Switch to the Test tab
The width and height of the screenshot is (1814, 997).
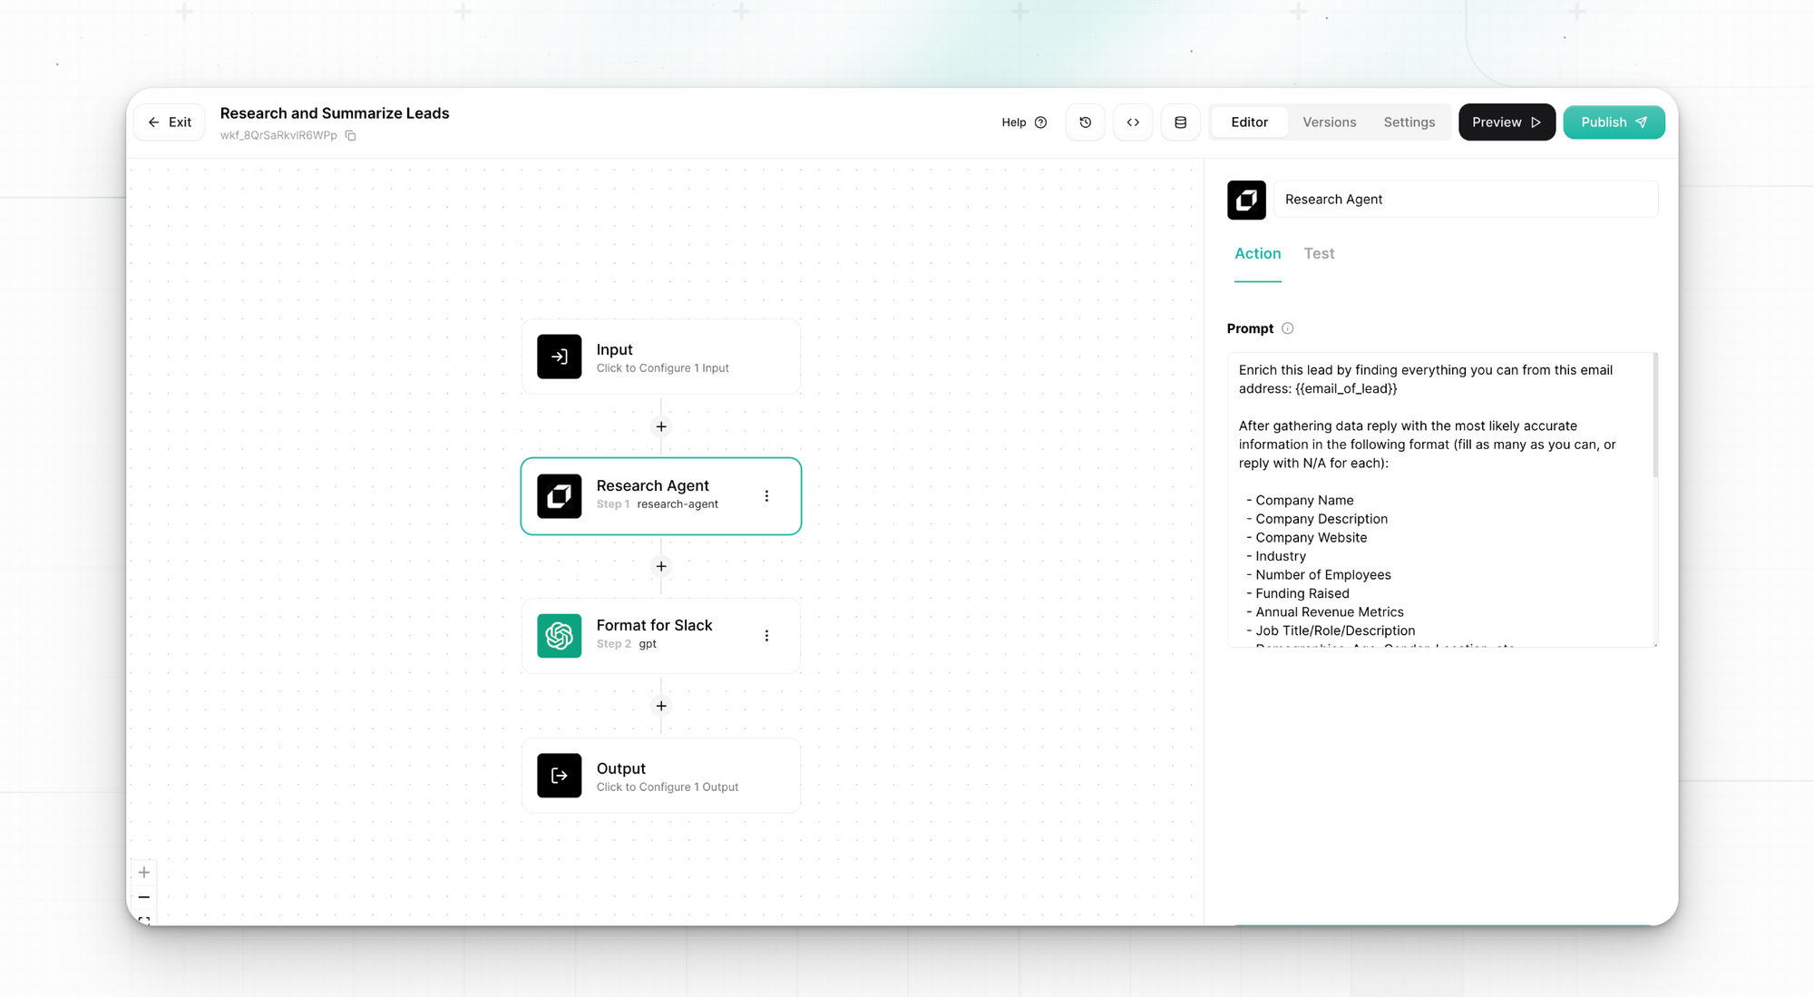tap(1319, 254)
